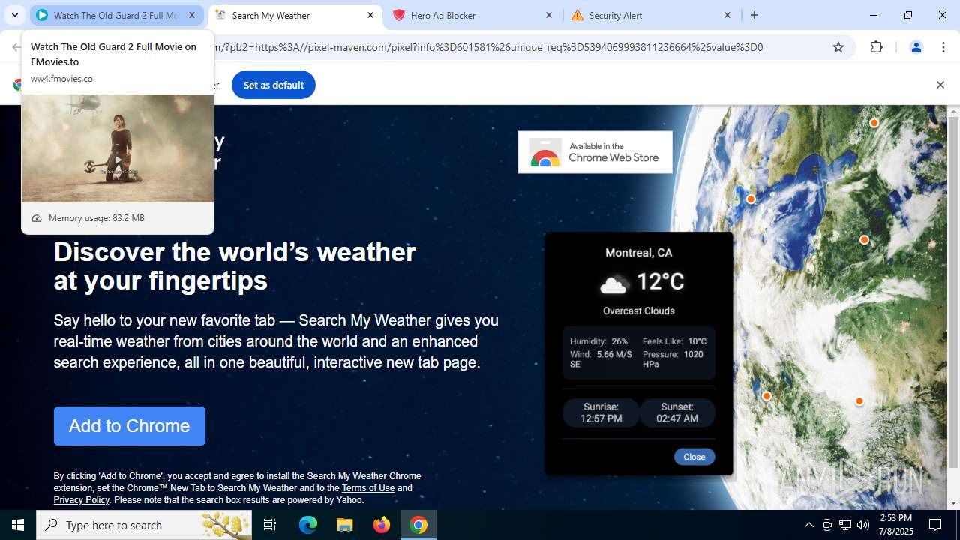The height and width of the screenshot is (540, 960).
Task: Click the Sunrise 12:57 PM pill
Action: [x=601, y=412]
